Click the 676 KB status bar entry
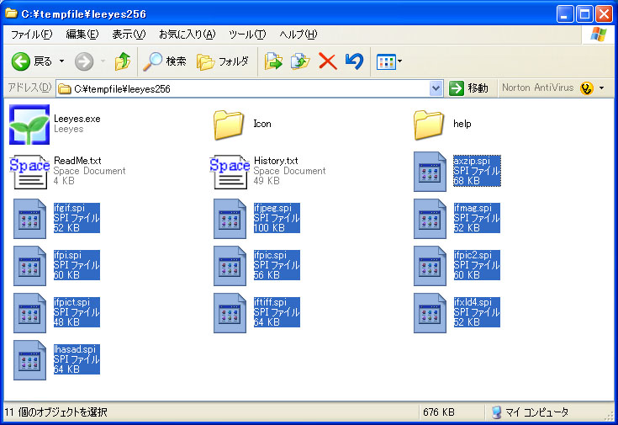Image resolution: width=618 pixels, height=425 pixels. [x=439, y=412]
